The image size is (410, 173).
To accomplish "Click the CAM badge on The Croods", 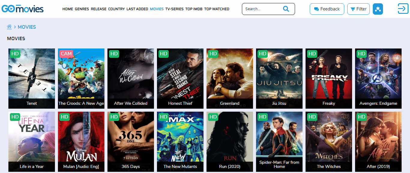I will [66, 54].
